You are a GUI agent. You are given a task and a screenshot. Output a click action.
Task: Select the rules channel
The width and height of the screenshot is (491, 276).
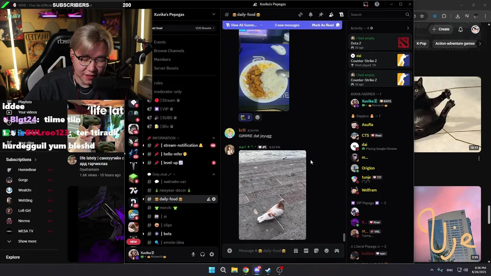pyautogui.click(x=158, y=83)
